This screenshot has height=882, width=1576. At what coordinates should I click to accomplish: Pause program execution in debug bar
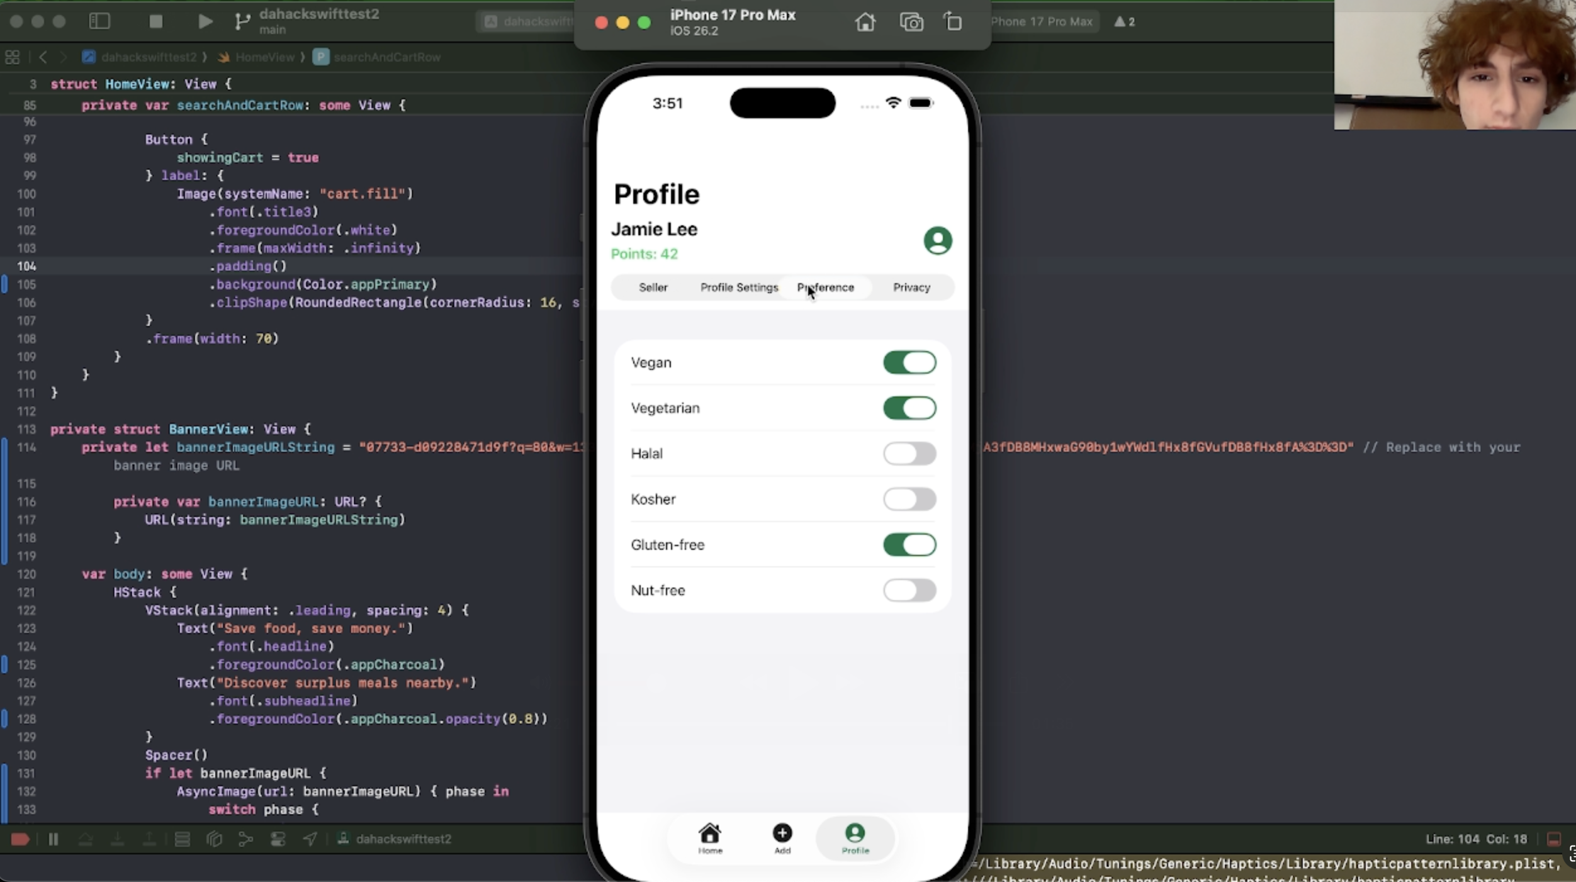[x=53, y=839]
